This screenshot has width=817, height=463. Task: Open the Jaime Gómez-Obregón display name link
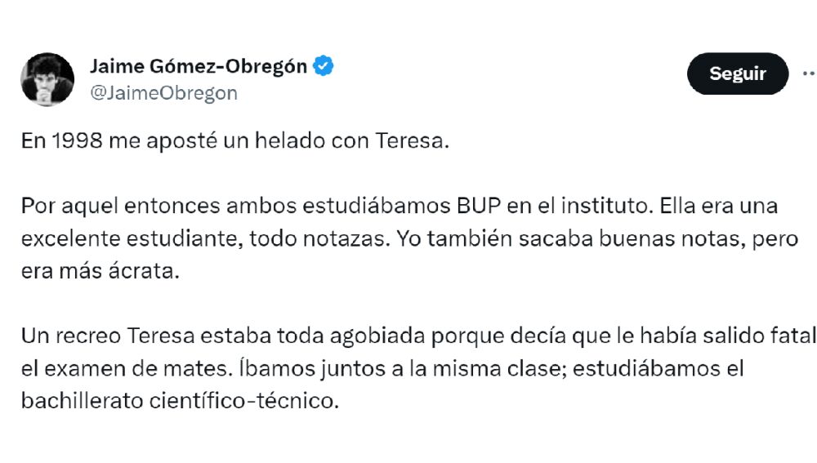[198, 67]
